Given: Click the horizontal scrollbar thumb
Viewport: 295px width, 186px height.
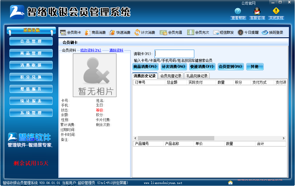Looking at the screenshot, I should pos(176,138).
